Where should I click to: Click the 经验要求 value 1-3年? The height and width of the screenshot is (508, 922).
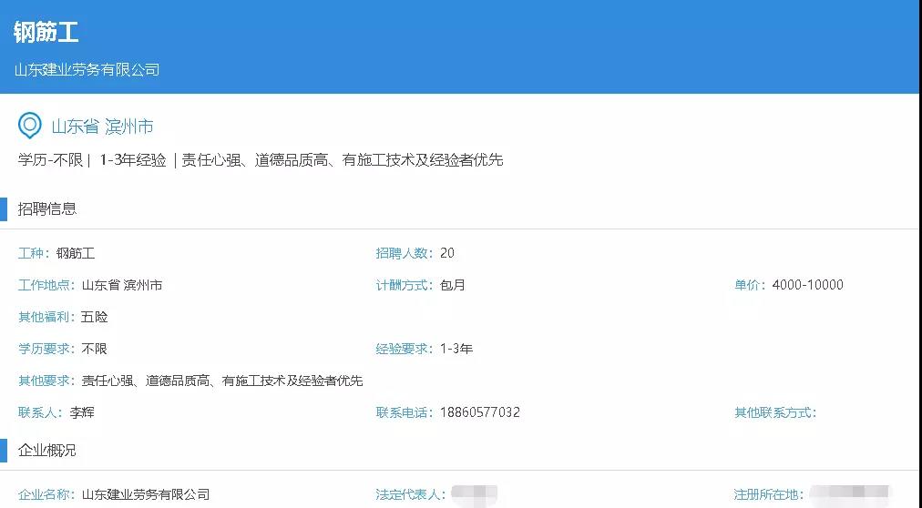456,349
